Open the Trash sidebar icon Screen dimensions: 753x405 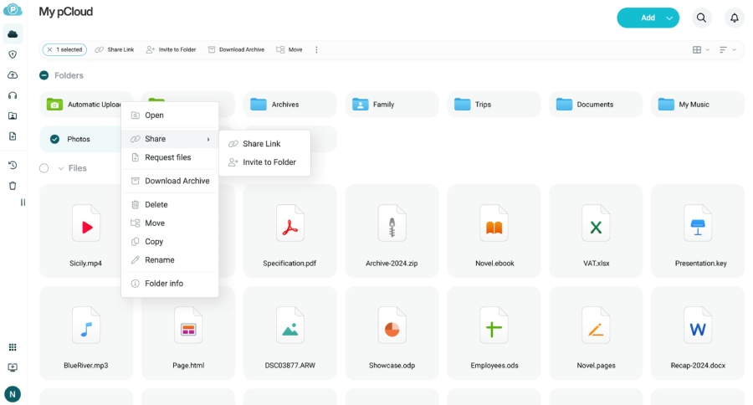13,186
